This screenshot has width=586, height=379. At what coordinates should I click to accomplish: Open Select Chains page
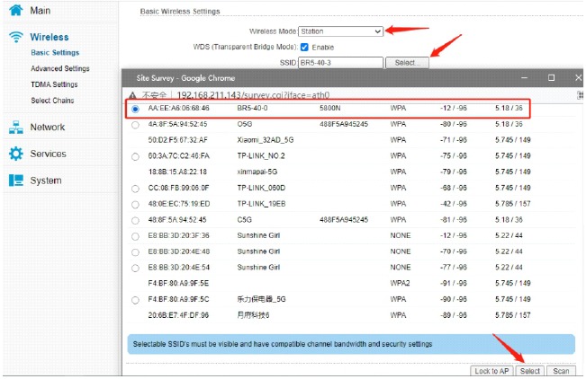pyautogui.click(x=52, y=101)
